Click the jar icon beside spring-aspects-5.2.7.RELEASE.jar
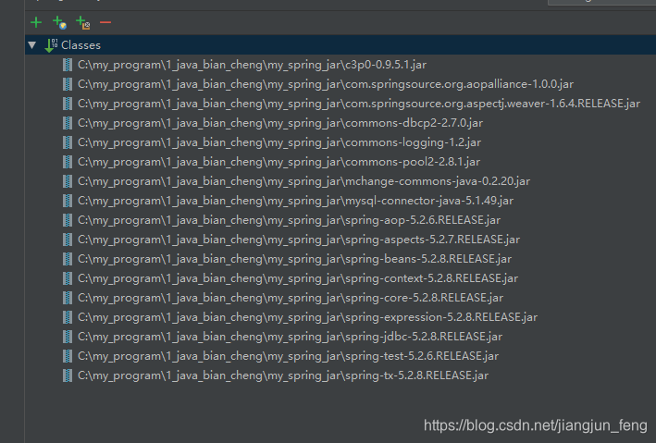The image size is (656, 443). (68, 240)
